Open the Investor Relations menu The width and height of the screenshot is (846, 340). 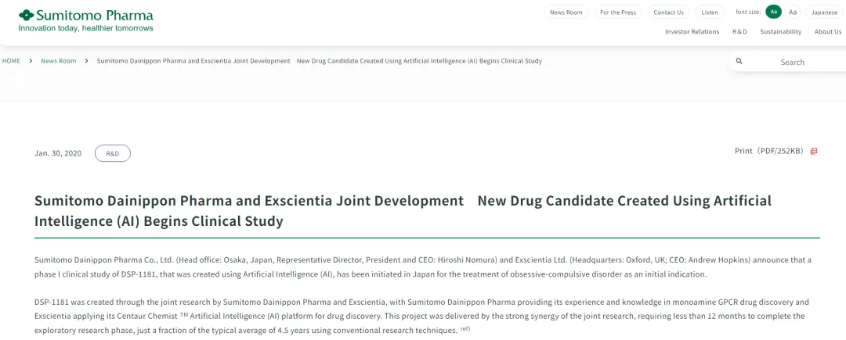click(x=692, y=32)
